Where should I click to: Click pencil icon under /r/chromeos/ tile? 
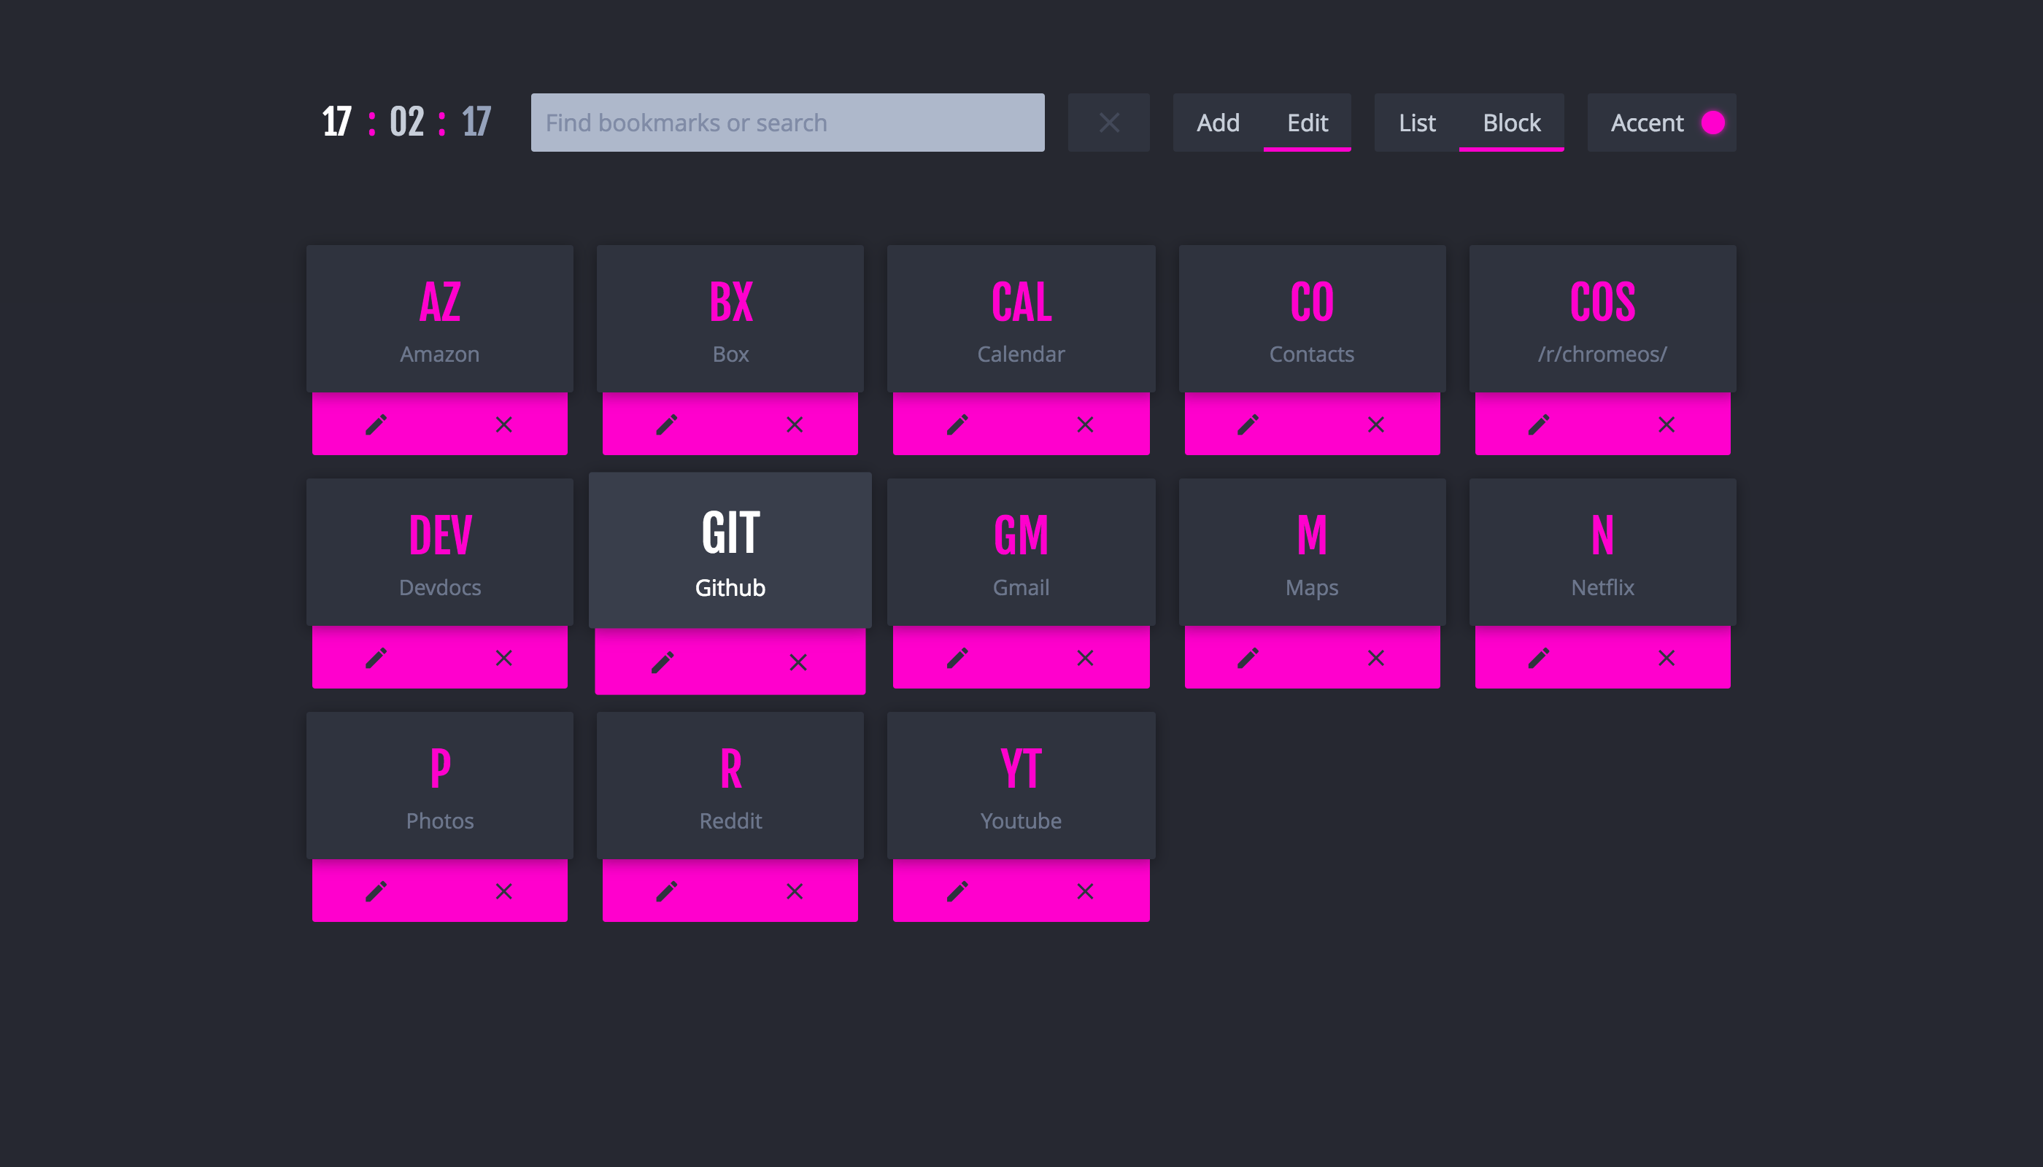(1539, 424)
